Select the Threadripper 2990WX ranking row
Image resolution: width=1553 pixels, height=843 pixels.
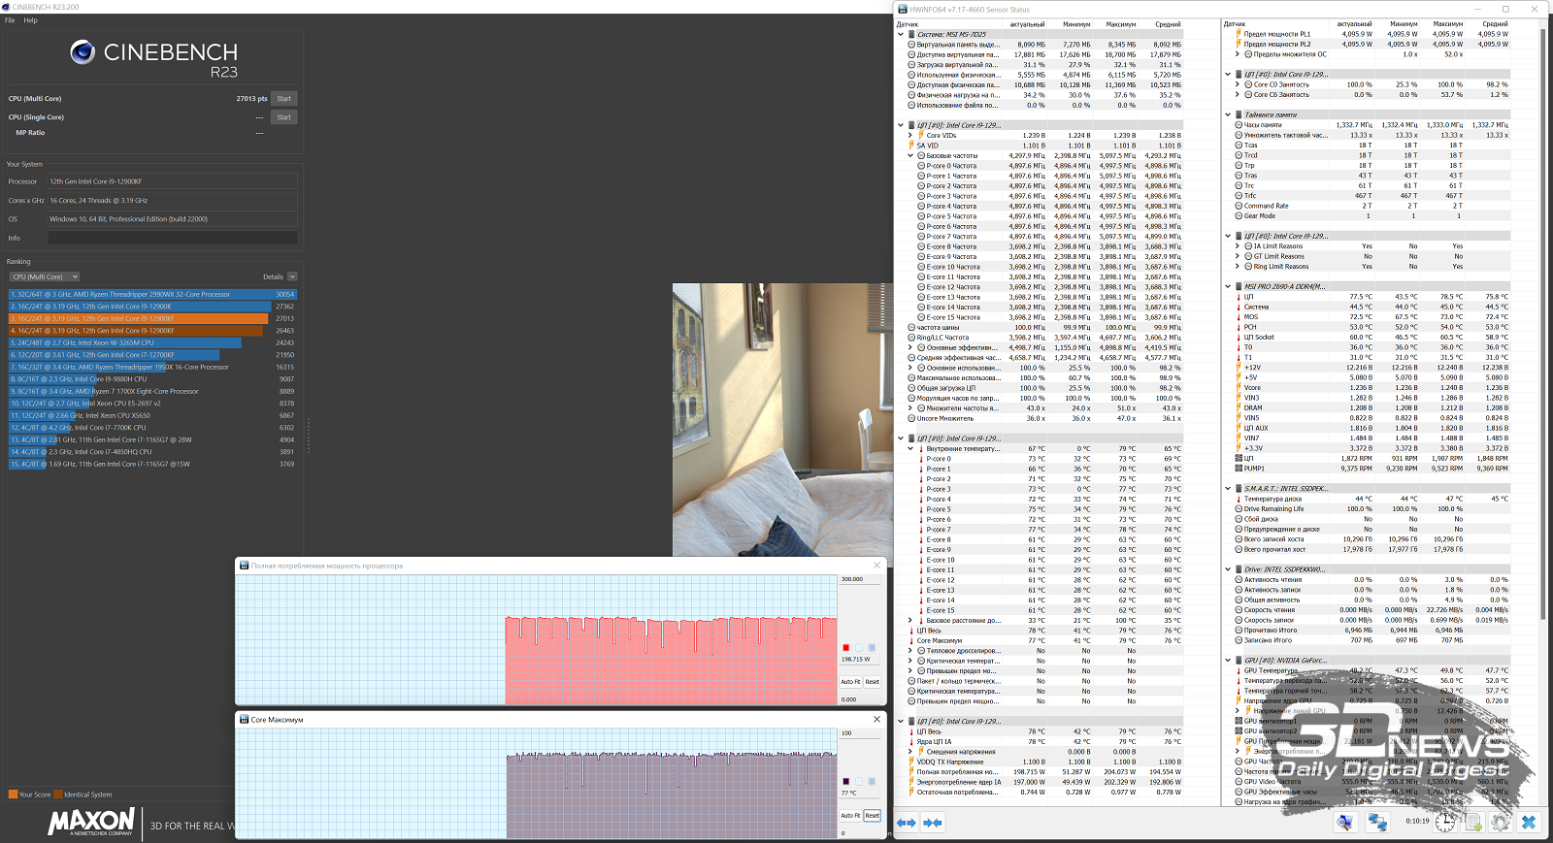pyautogui.click(x=152, y=294)
